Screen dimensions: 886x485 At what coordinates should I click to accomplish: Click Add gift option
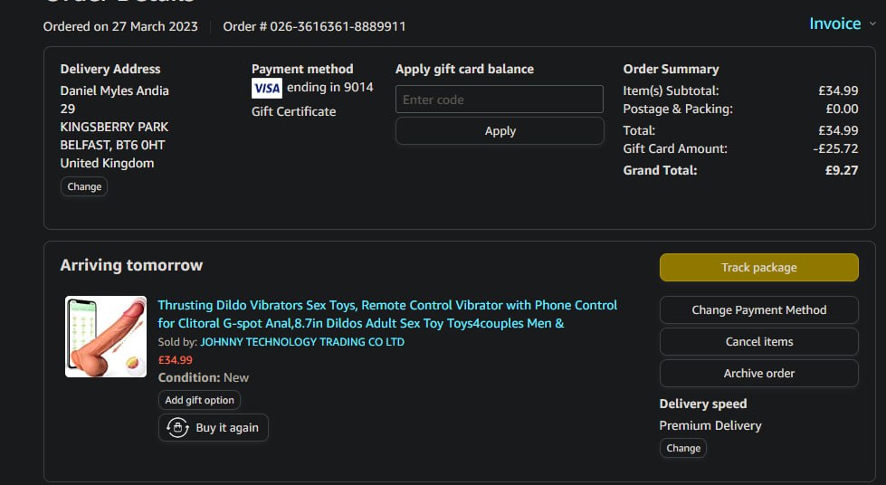[199, 400]
